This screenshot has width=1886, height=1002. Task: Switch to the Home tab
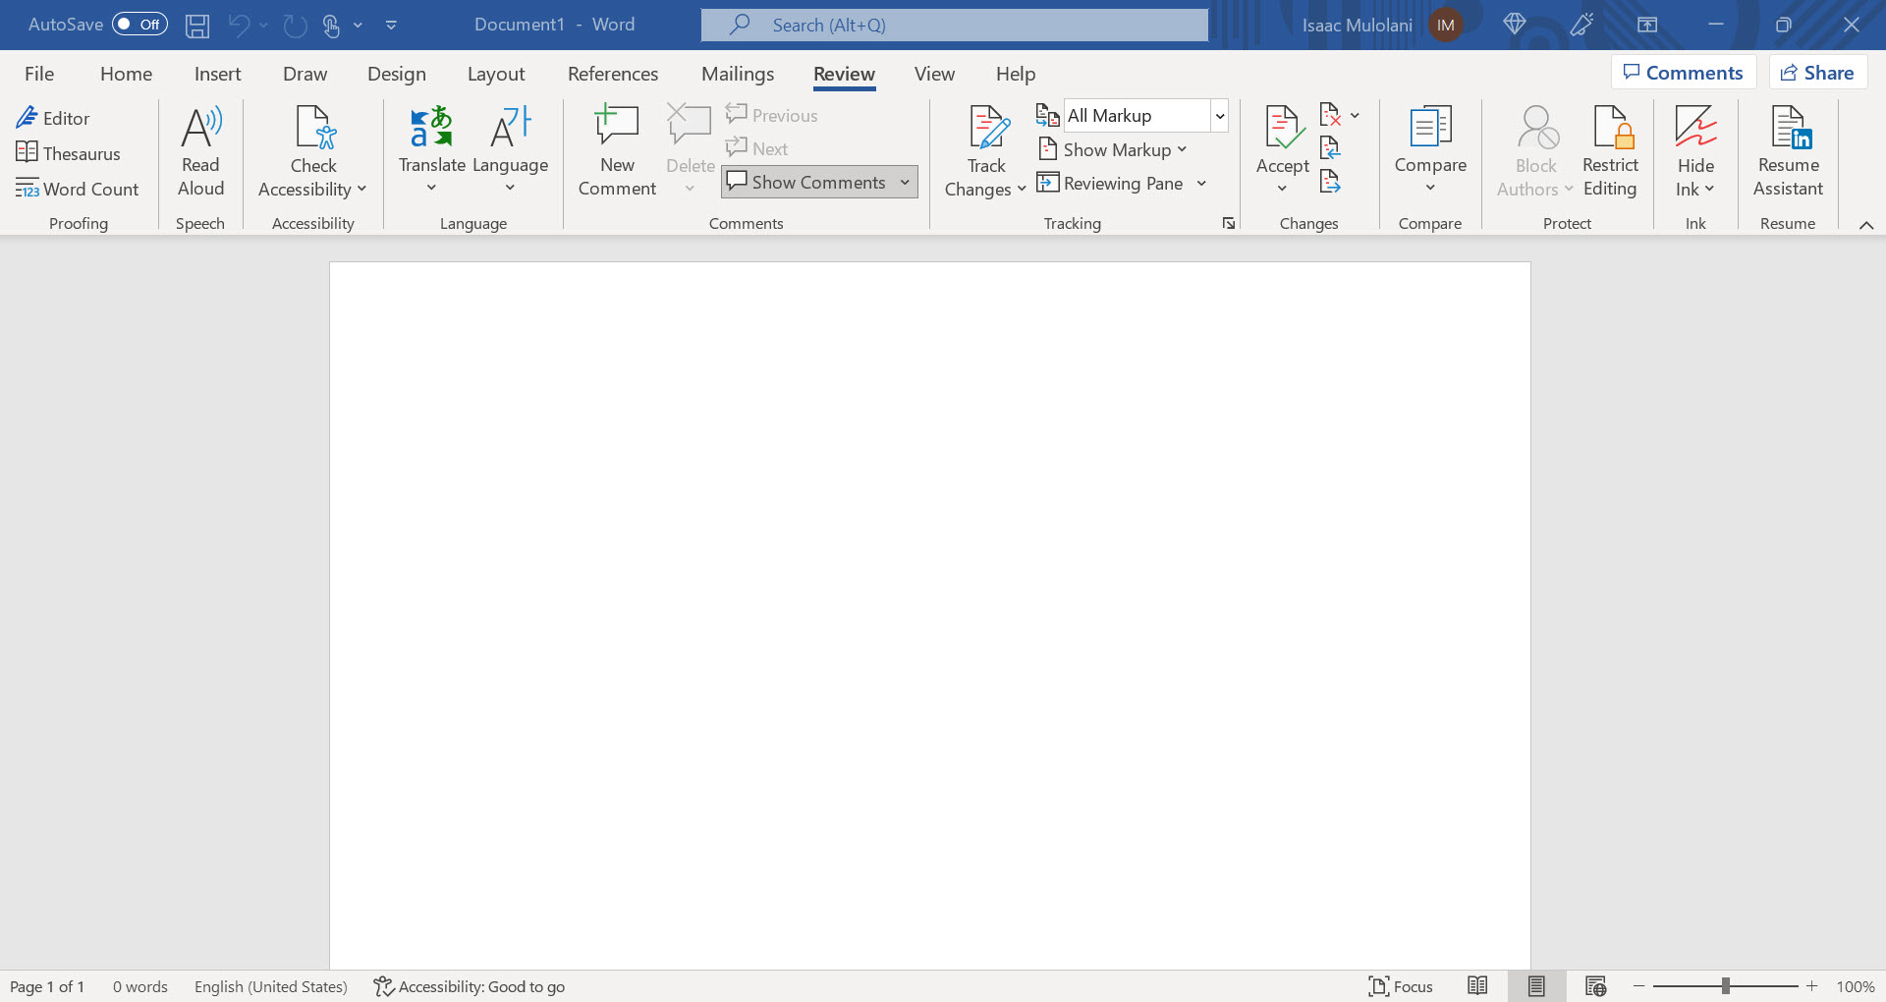(x=126, y=74)
